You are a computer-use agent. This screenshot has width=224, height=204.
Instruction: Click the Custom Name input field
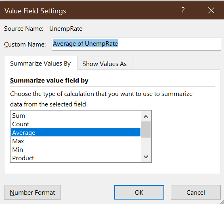pos(136,44)
